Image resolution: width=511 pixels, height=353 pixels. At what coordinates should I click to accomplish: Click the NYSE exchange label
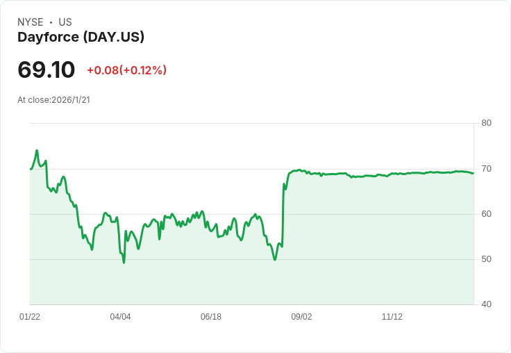pyautogui.click(x=31, y=22)
